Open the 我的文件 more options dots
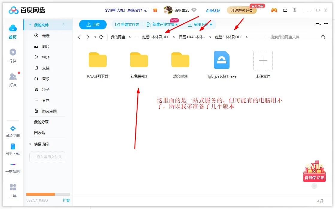The width and height of the screenshot is (335, 209). click(x=64, y=25)
